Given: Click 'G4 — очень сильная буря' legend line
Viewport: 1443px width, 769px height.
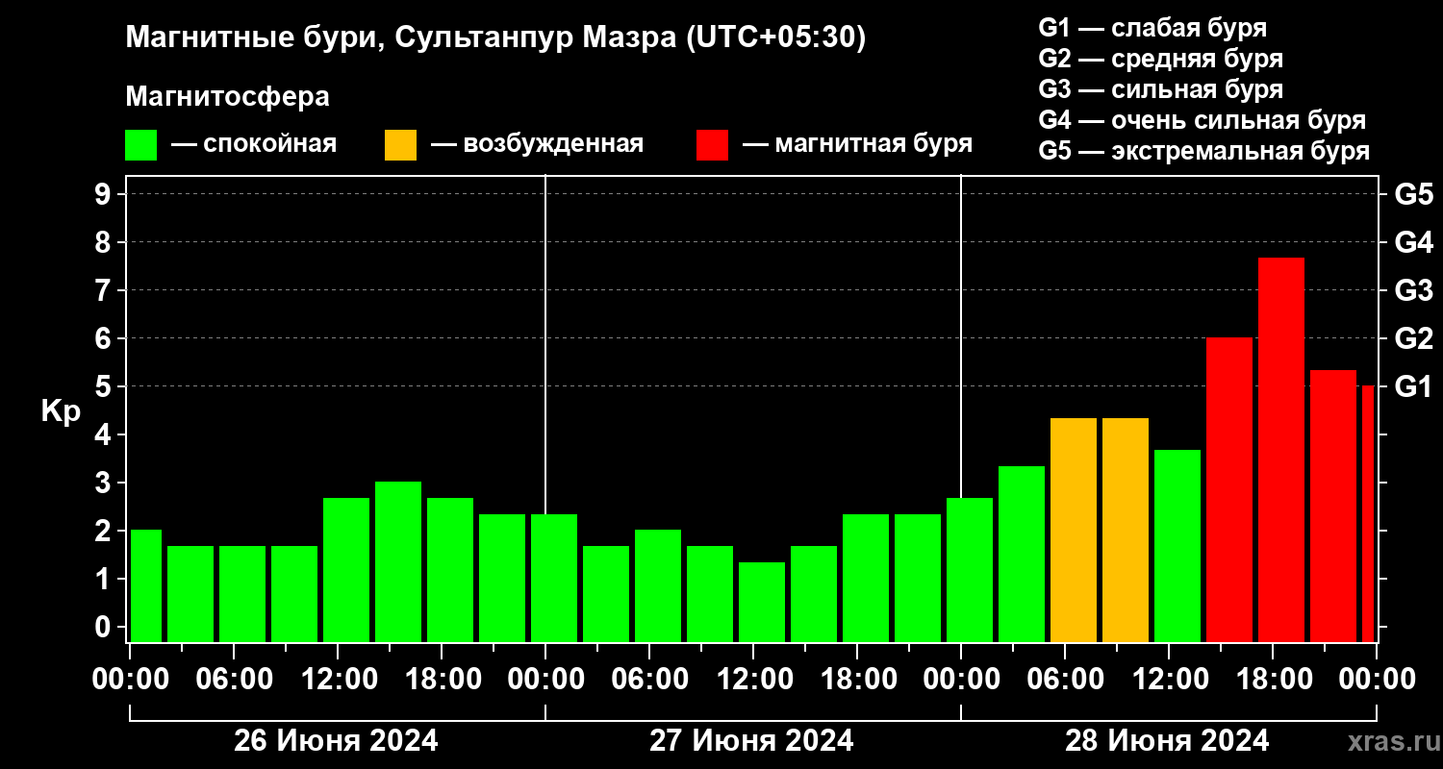Looking at the screenshot, I should tap(1202, 120).
